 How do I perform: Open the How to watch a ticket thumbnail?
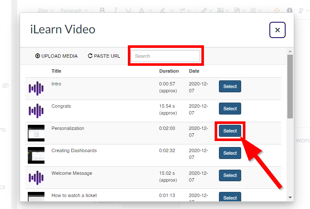pos(36,197)
